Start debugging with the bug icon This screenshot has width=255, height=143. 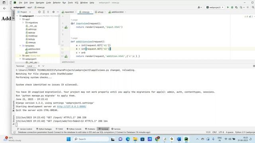tap(232, 7)
